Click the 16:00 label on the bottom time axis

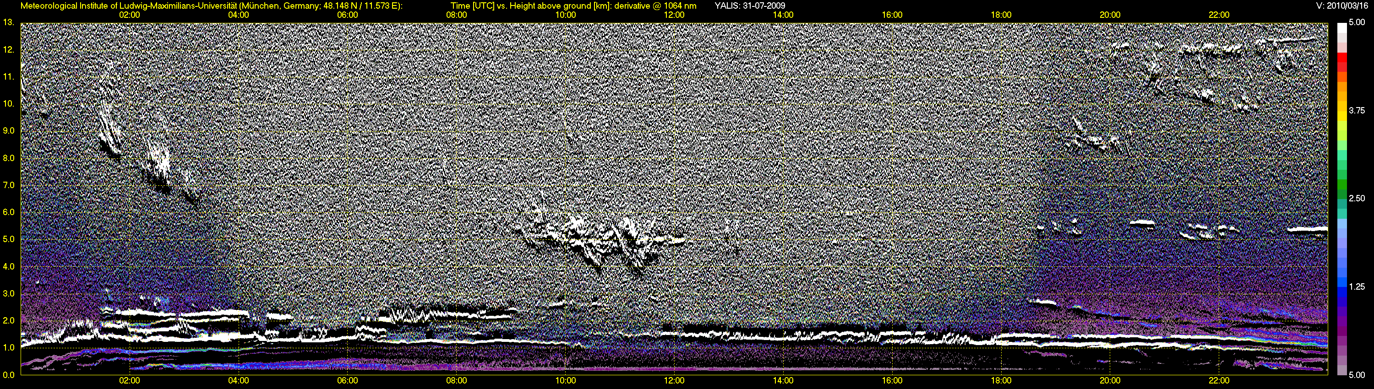tap(892, 380)
